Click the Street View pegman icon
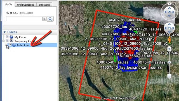 170,40
